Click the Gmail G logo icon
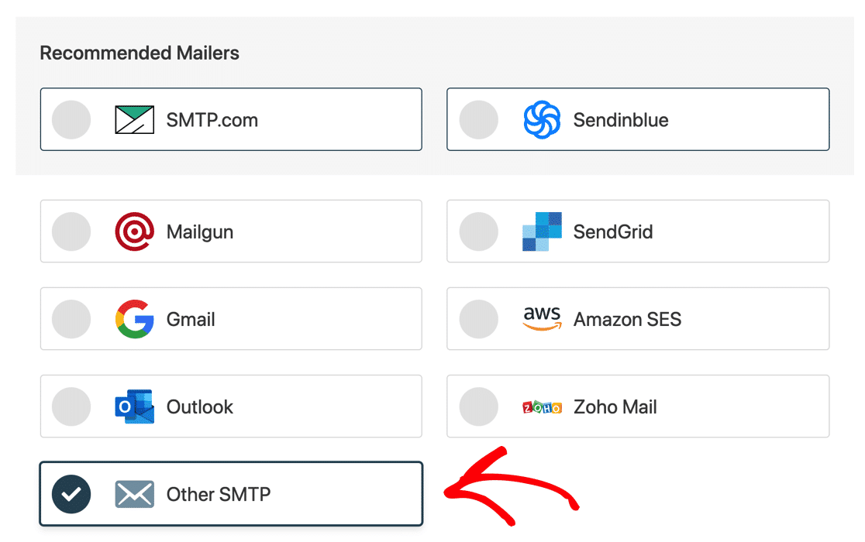 point(134,319)
